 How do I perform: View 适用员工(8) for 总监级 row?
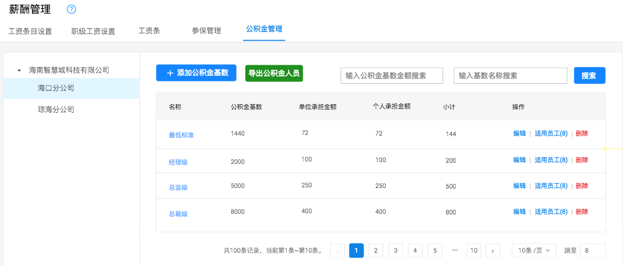(551, 186)
